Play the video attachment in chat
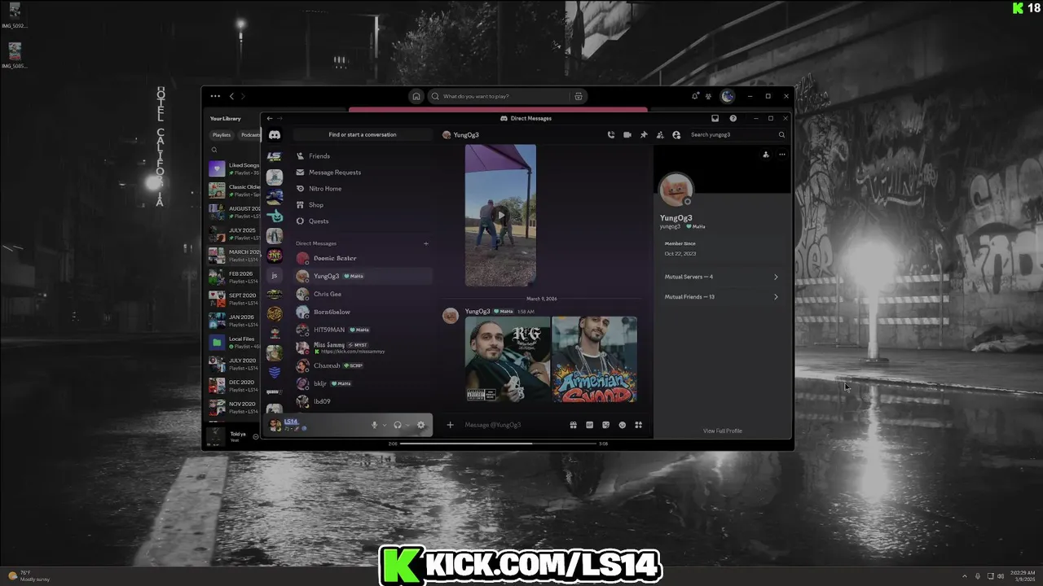The width and height of the screenshot is (1043, 586). click(500, 216)
